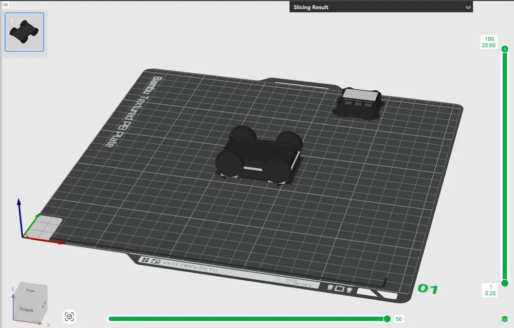The height and width of the screenshot is (328, 514).
Task: Click the plus handle atop layer slider
Action: tap(505, 49)
